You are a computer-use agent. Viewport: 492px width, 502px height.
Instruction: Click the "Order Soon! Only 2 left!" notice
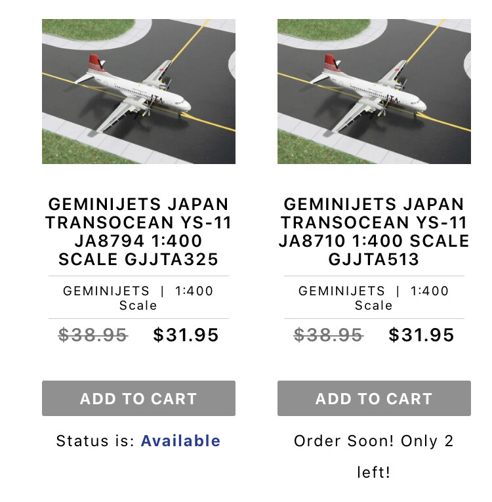[374, 456]
